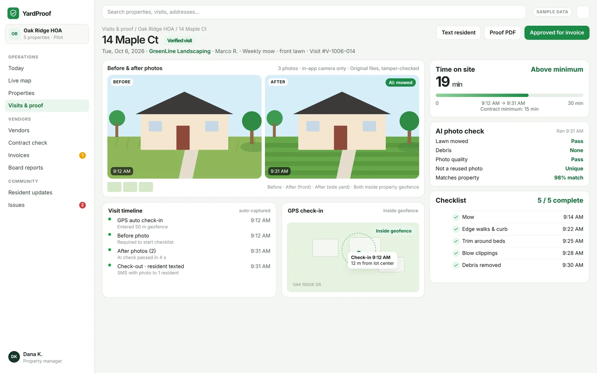Click the YardProof shield logo icon
The height and width of the screenshot is (373, 597).
(13, 13)
